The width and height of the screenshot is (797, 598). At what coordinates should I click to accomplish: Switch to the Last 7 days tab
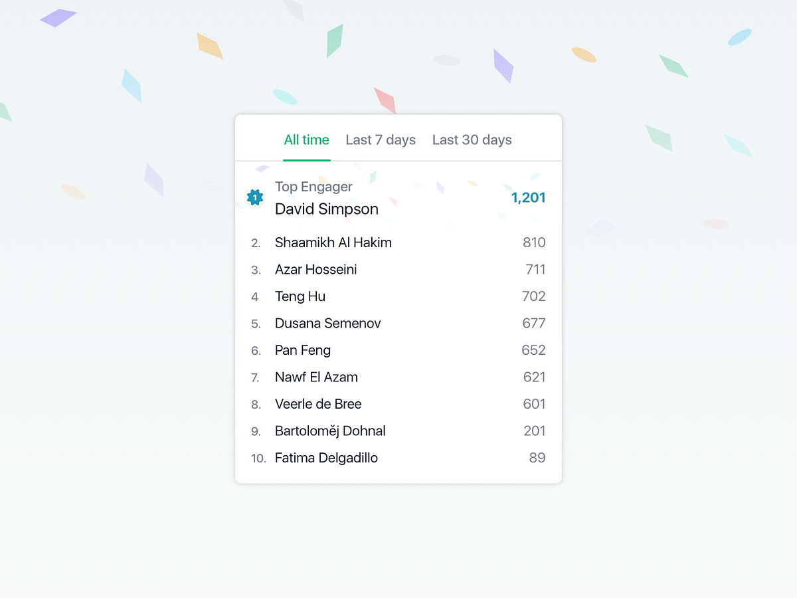click(x=381, y=140)
